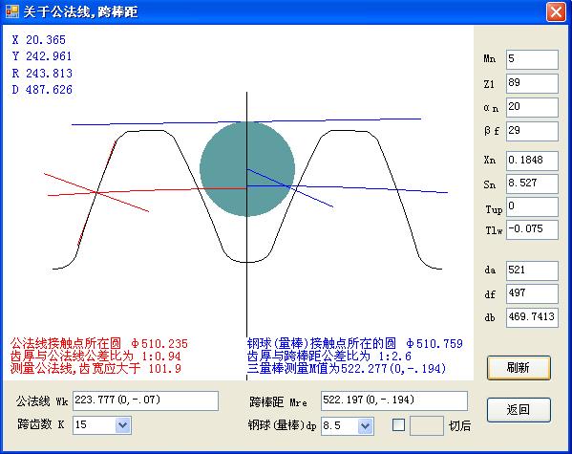Open the 钢球(量棒)dp dropdown arrow
The image size is (572, 454).
point(365,425)
